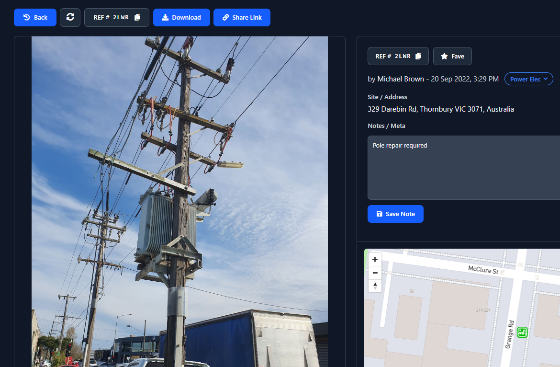This screenshot has height=367, width=560.
Task: Save the note
Action: [395, 214]
